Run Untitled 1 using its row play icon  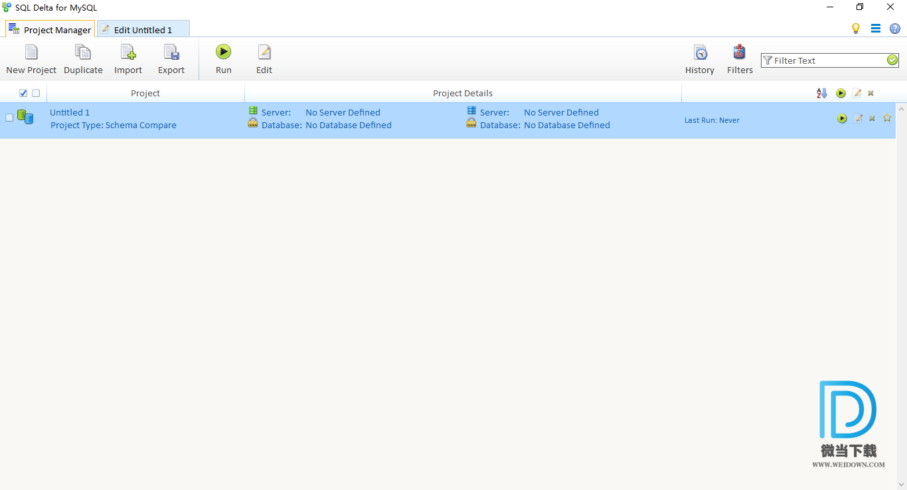[x=842, y=118]
